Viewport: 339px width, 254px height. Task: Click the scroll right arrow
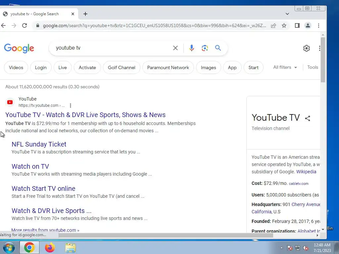317,235
